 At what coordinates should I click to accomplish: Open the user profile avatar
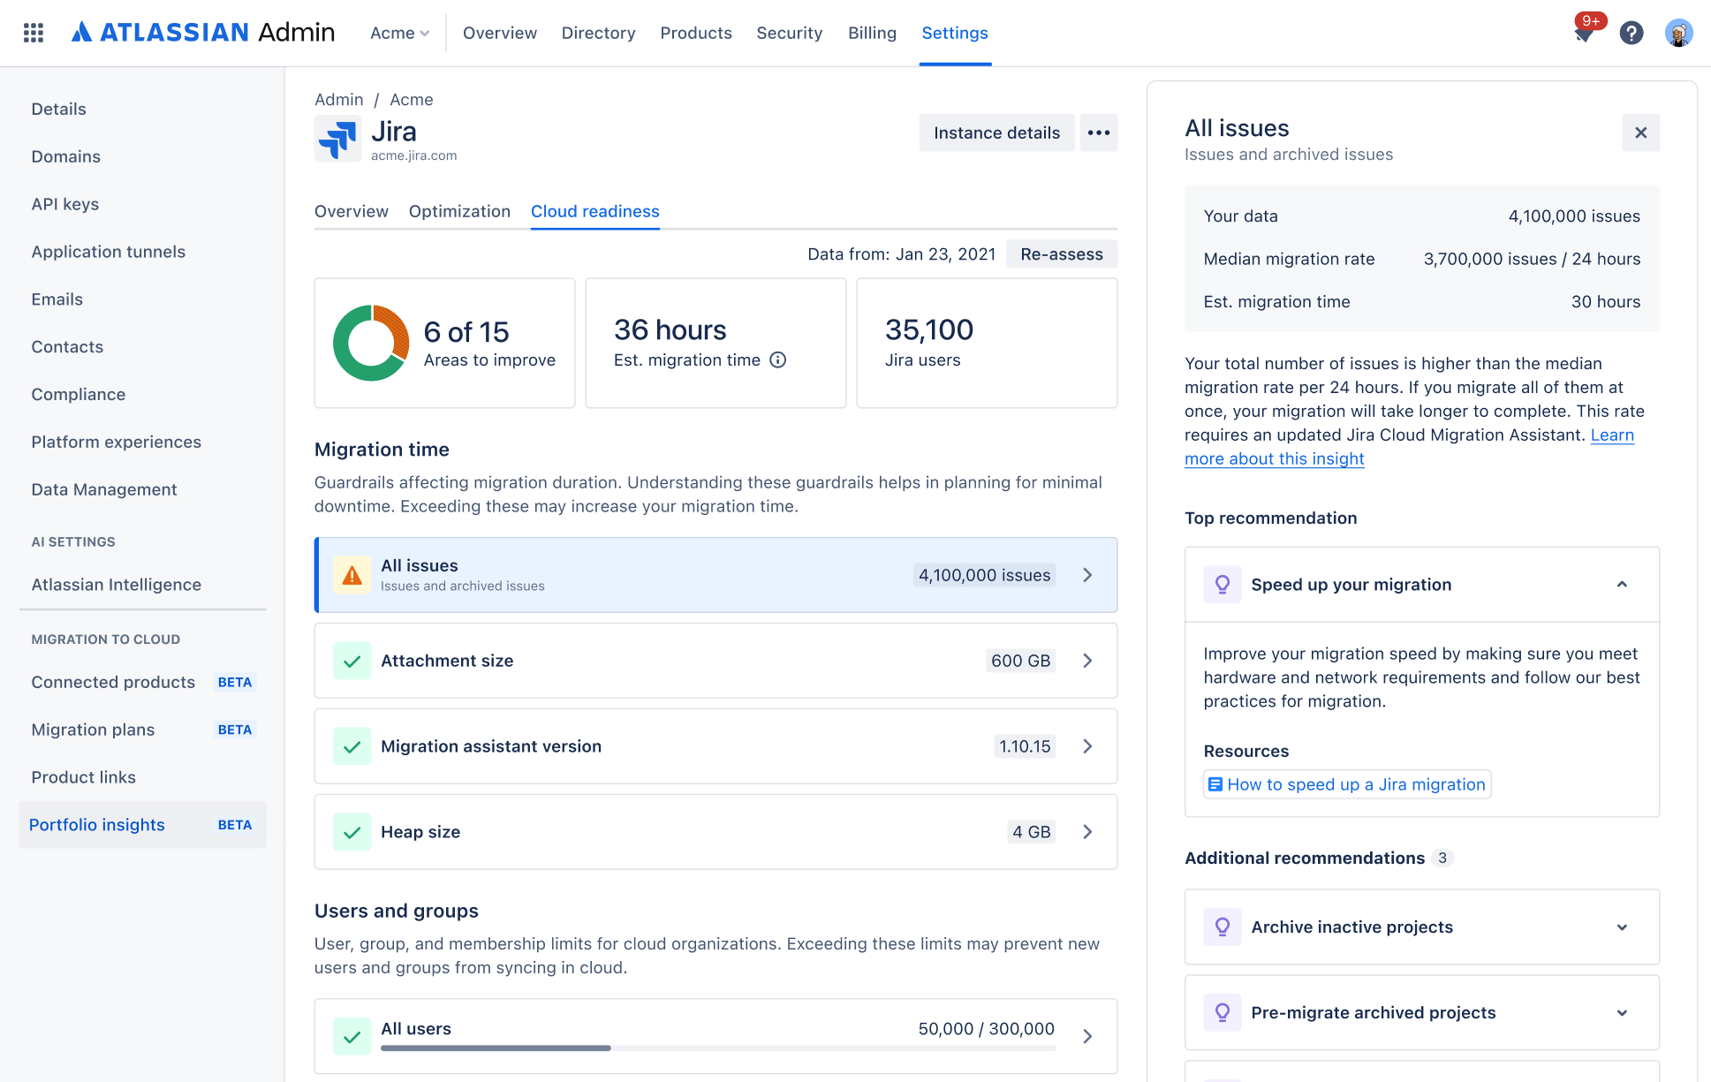pos(1677,34)
